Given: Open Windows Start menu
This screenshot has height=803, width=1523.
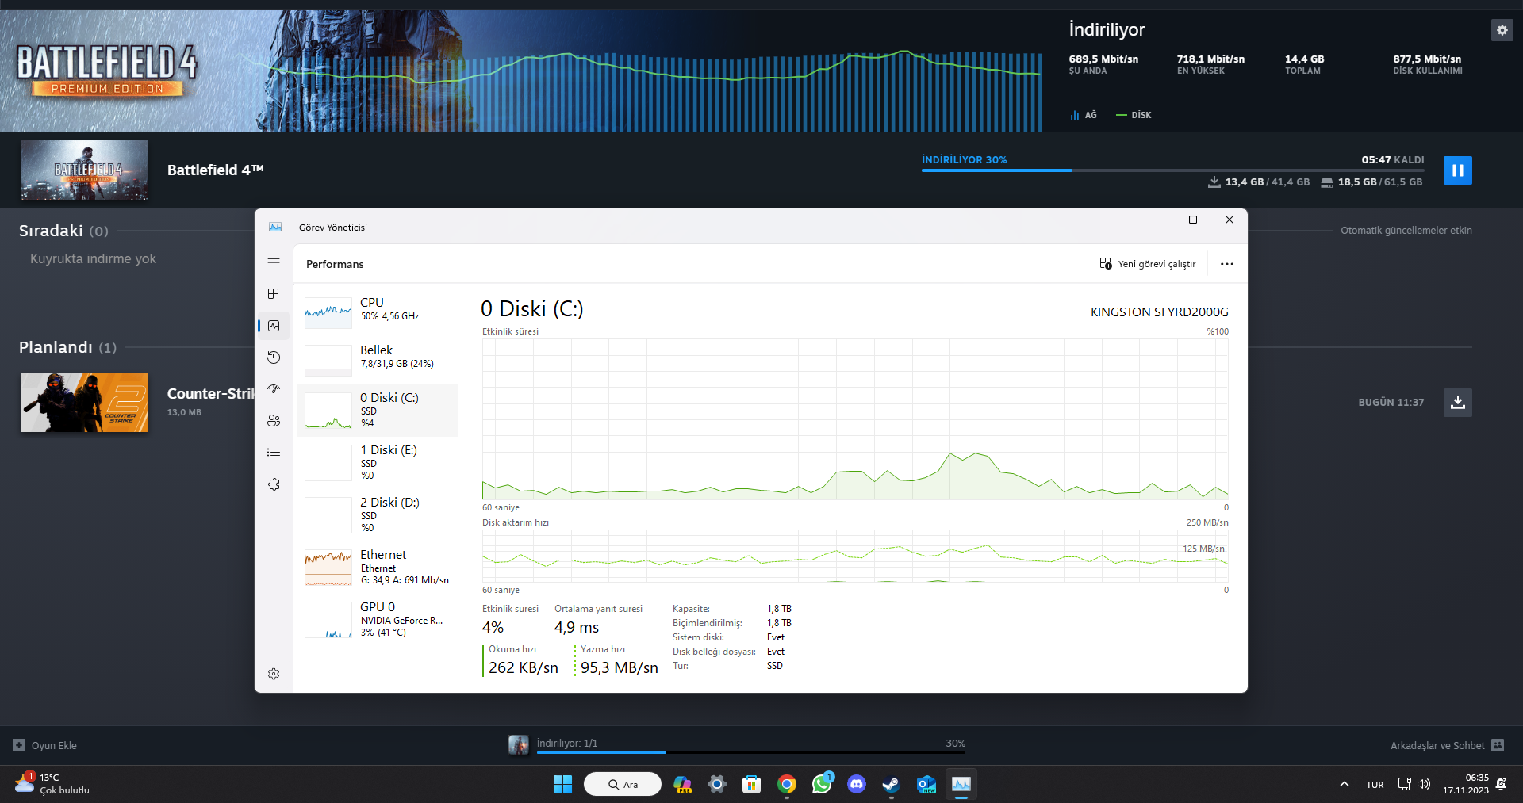Looking at the screenshot, I should [562, 785].
